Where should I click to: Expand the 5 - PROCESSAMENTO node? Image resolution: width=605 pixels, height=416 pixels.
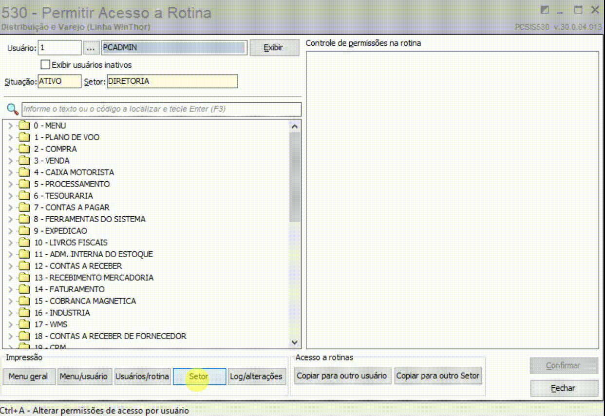(11, 184)
